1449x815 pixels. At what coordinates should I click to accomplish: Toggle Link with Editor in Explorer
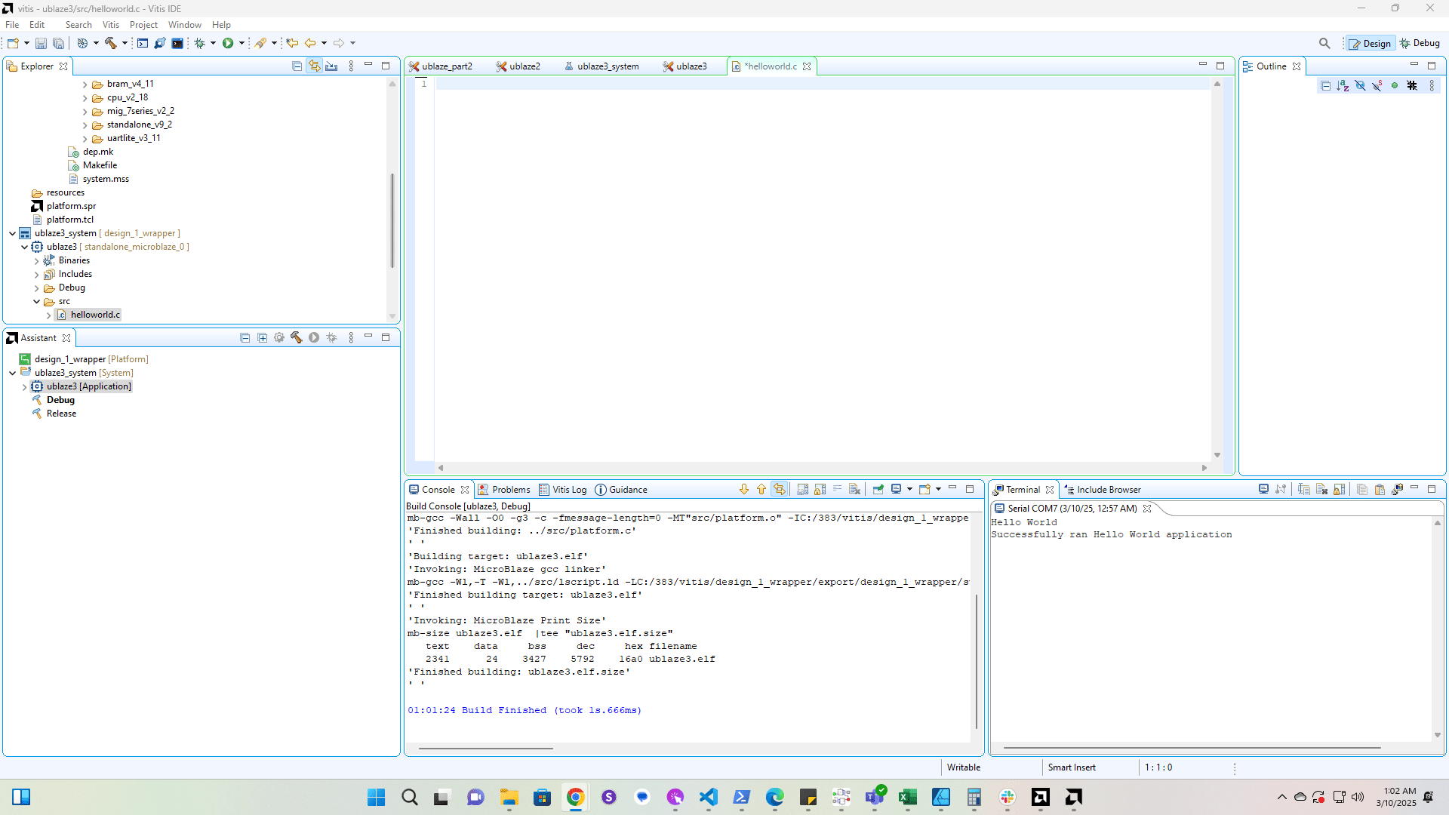(x=314, y=66)
